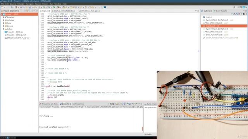
Task: Open Display Selected Console dropdown
Action: click(x=132, y=104)
